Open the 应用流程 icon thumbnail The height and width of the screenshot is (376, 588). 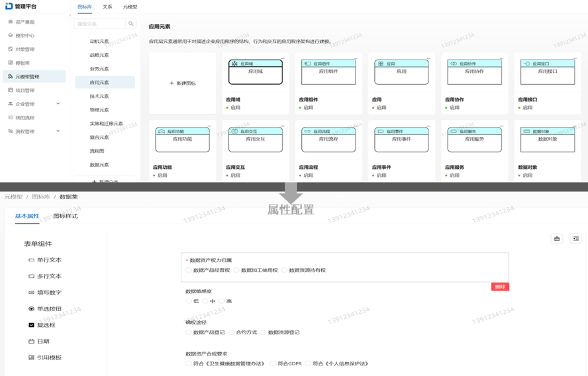pos(328,140)
